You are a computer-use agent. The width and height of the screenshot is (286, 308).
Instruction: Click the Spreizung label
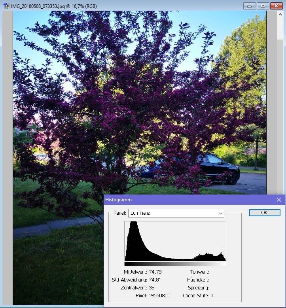(199, 287)
